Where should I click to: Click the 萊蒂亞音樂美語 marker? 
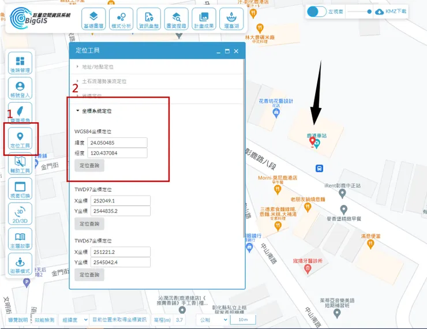[337, 314]
